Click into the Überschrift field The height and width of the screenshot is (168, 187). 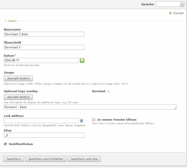(44, 47)
